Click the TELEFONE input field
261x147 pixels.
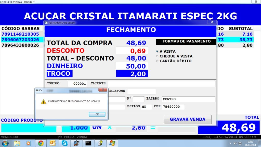[141, 92]
